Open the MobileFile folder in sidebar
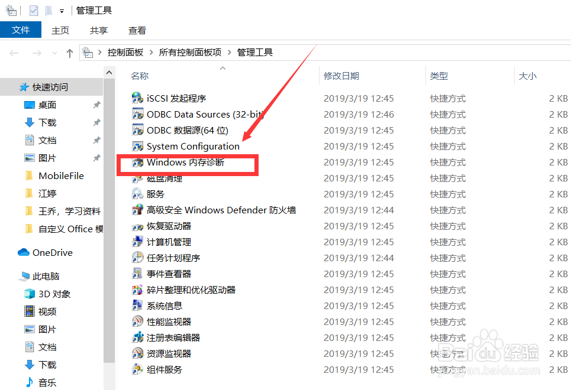This screenshot has height=390, width=571. point(61,175)
